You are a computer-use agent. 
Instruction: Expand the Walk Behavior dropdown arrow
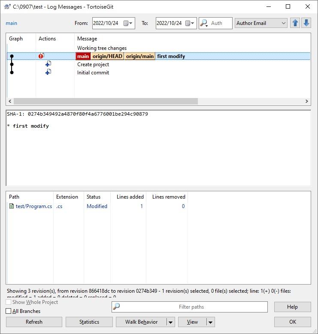(170, 322)
